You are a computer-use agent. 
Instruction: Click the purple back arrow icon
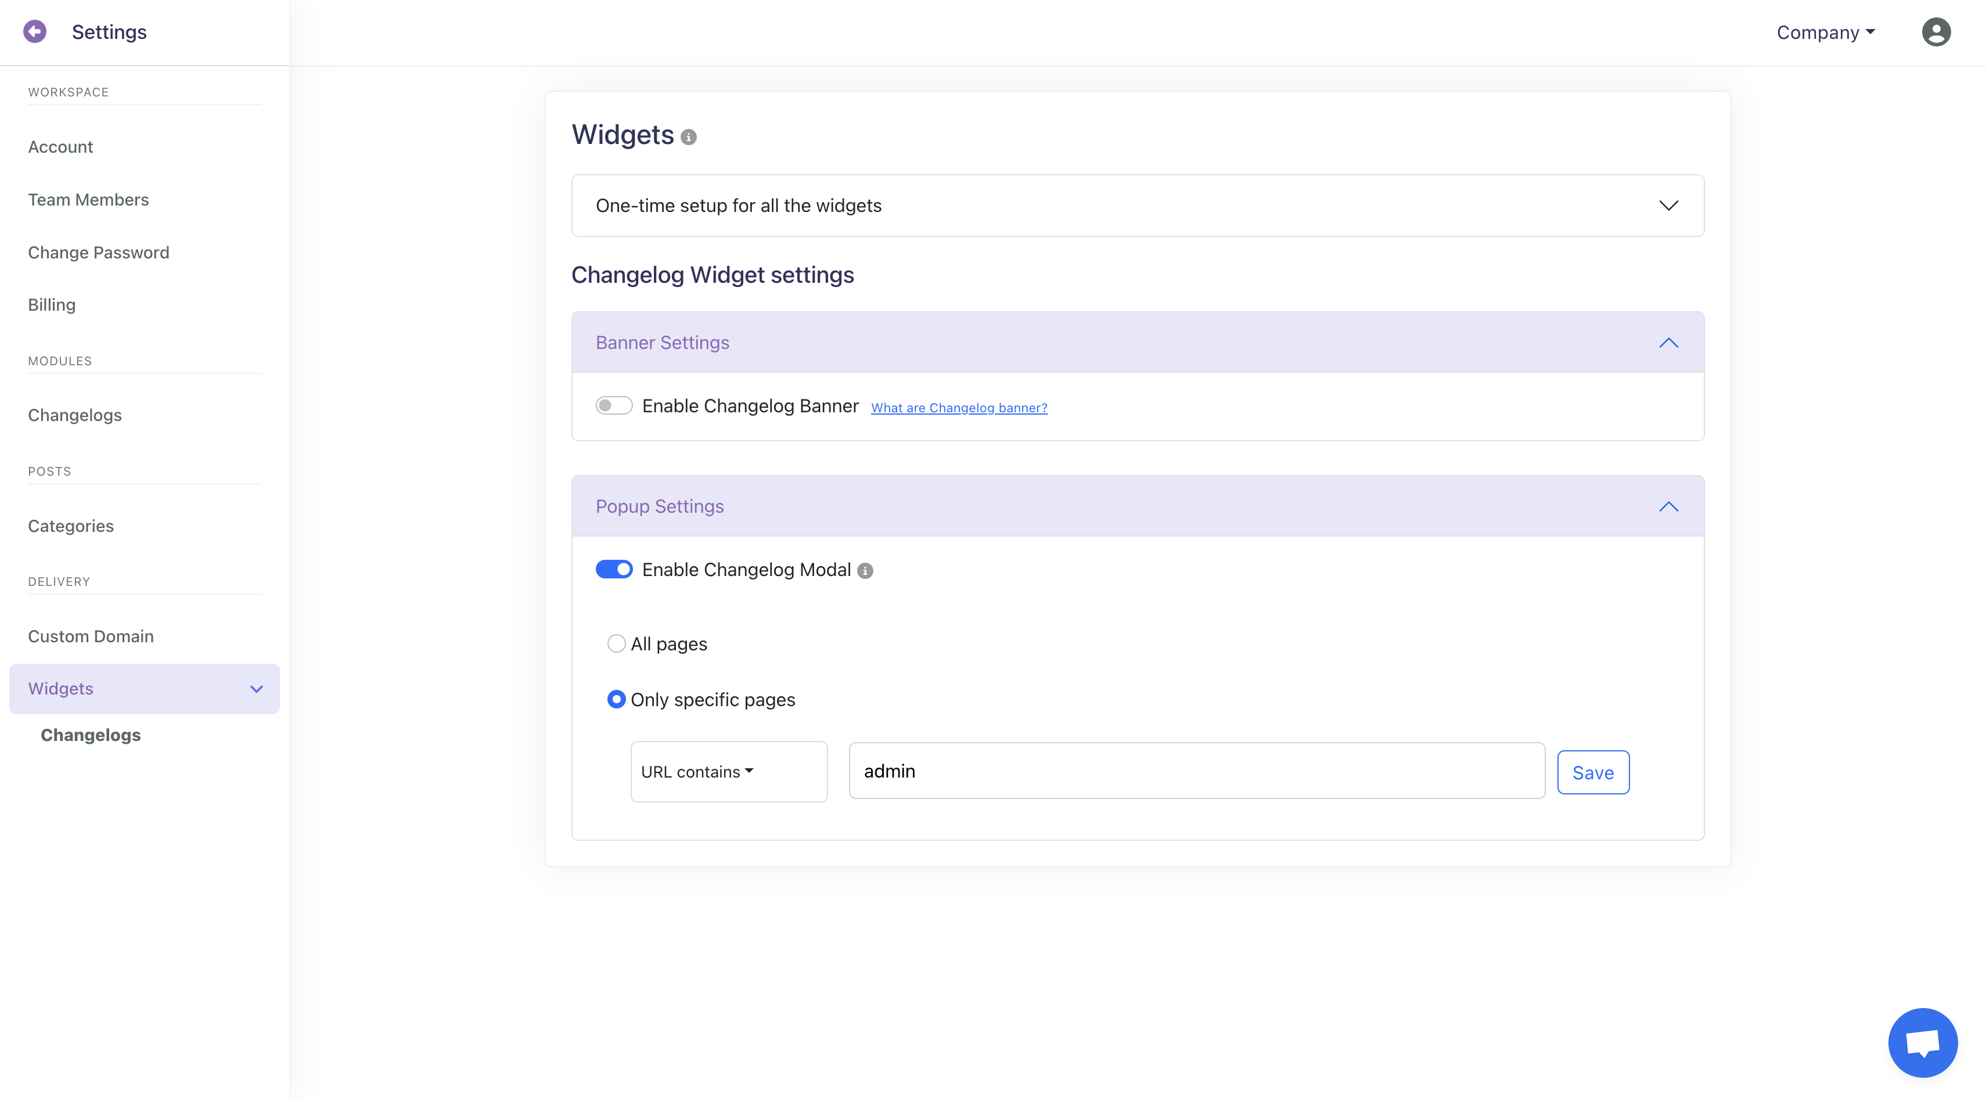35,31
